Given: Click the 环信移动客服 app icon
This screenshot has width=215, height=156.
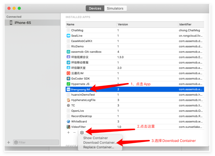Looking at the screenshot, I should pyautogui.click(x=68, y=62).
